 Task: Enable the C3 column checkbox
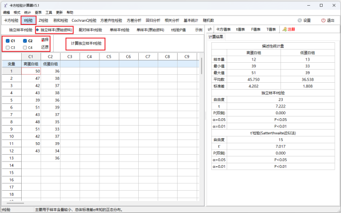(8, 47)
